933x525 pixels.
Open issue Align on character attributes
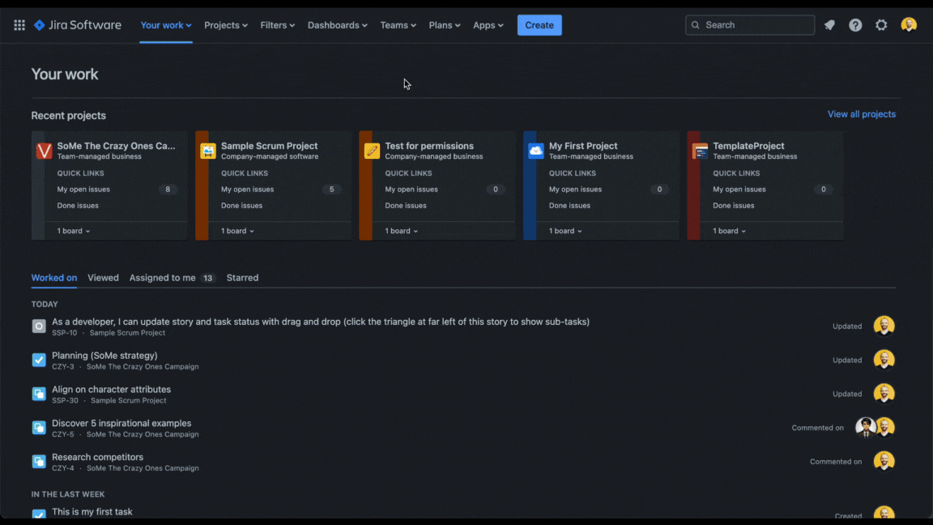point(111,389)
